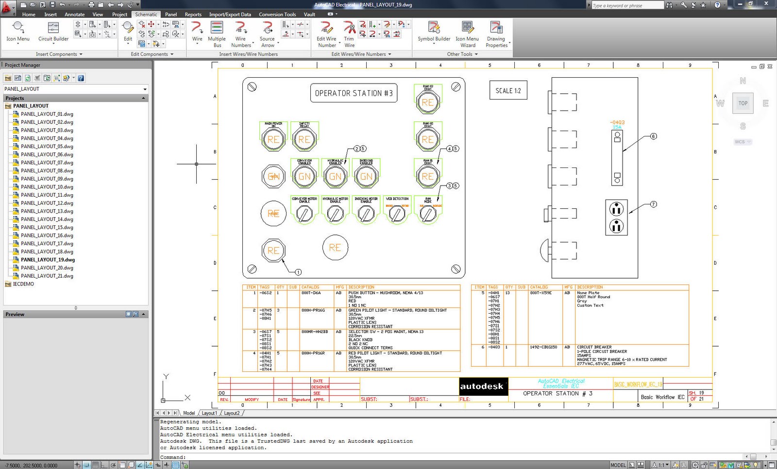Launch the Symbol Builder
This screenshot has height=469, width=777.
[433, 33]
